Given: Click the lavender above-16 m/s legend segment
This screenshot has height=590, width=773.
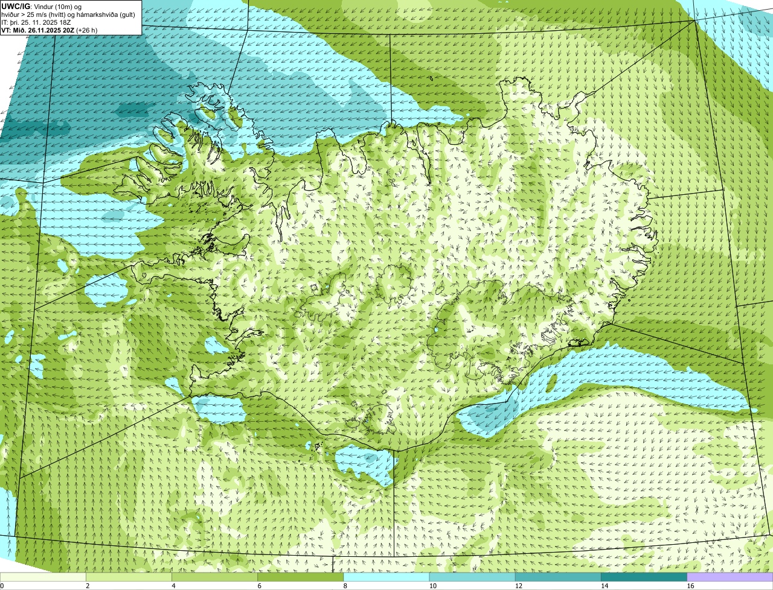Looking at the screenshot, I should pyautogui.click(x=730, y=577).
